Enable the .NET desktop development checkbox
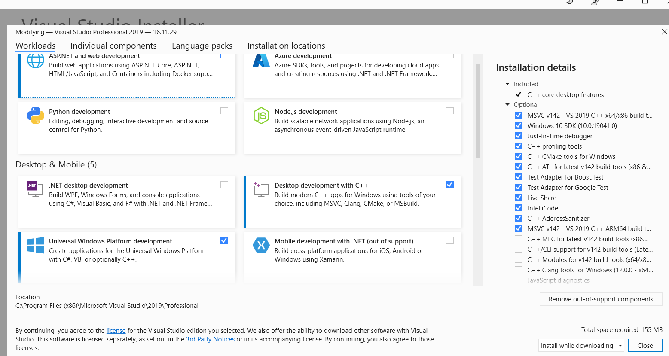 coord(224,185)
